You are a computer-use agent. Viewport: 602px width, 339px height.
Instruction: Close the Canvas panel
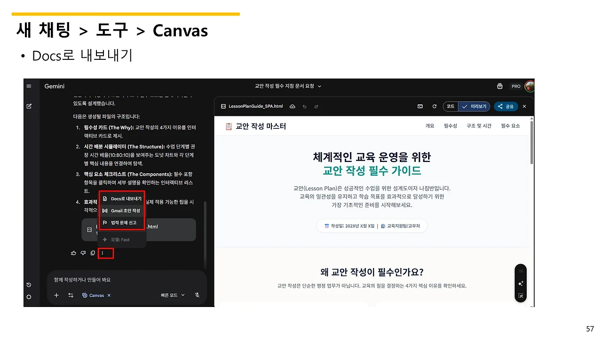pyautogui.click(x=524, y=106)
